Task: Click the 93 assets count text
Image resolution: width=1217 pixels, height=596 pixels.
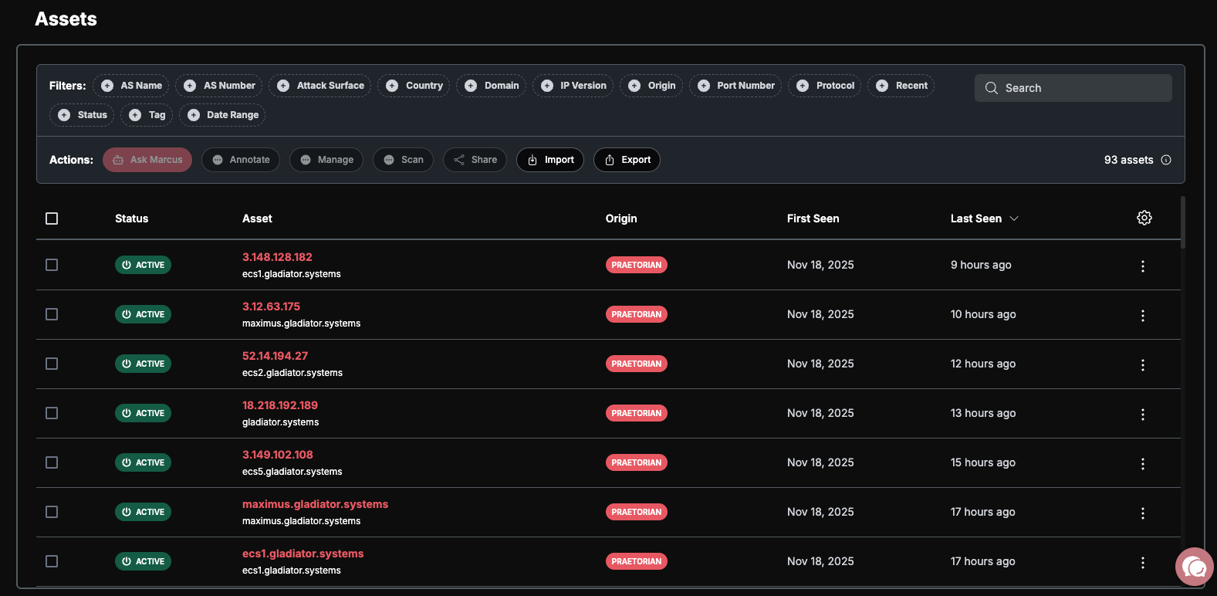Action: coord(1128,160)
